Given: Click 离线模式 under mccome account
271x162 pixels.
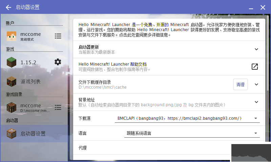Looking at the screenshot, I should (27, 40).
